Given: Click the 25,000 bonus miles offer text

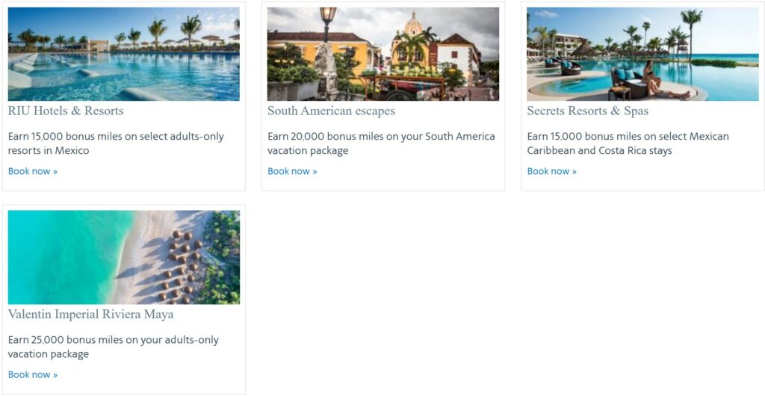Looking at the screenshot, I should [x=113, y=347].
